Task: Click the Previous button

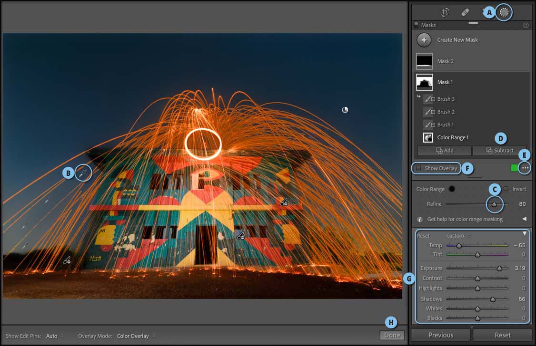Action: (441, 335)
